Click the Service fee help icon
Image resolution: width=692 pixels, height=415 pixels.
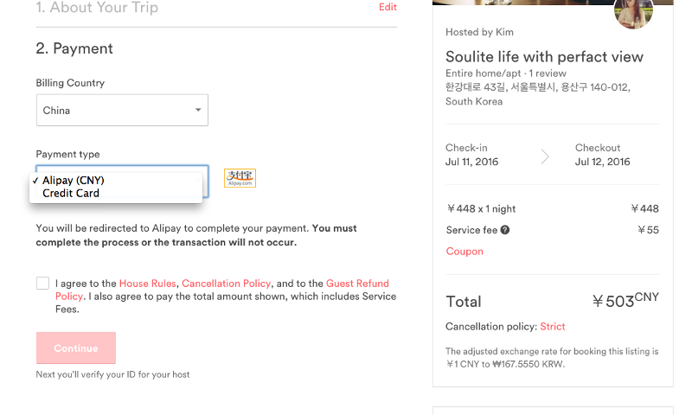pyautogui.click(x=505, y=230)
